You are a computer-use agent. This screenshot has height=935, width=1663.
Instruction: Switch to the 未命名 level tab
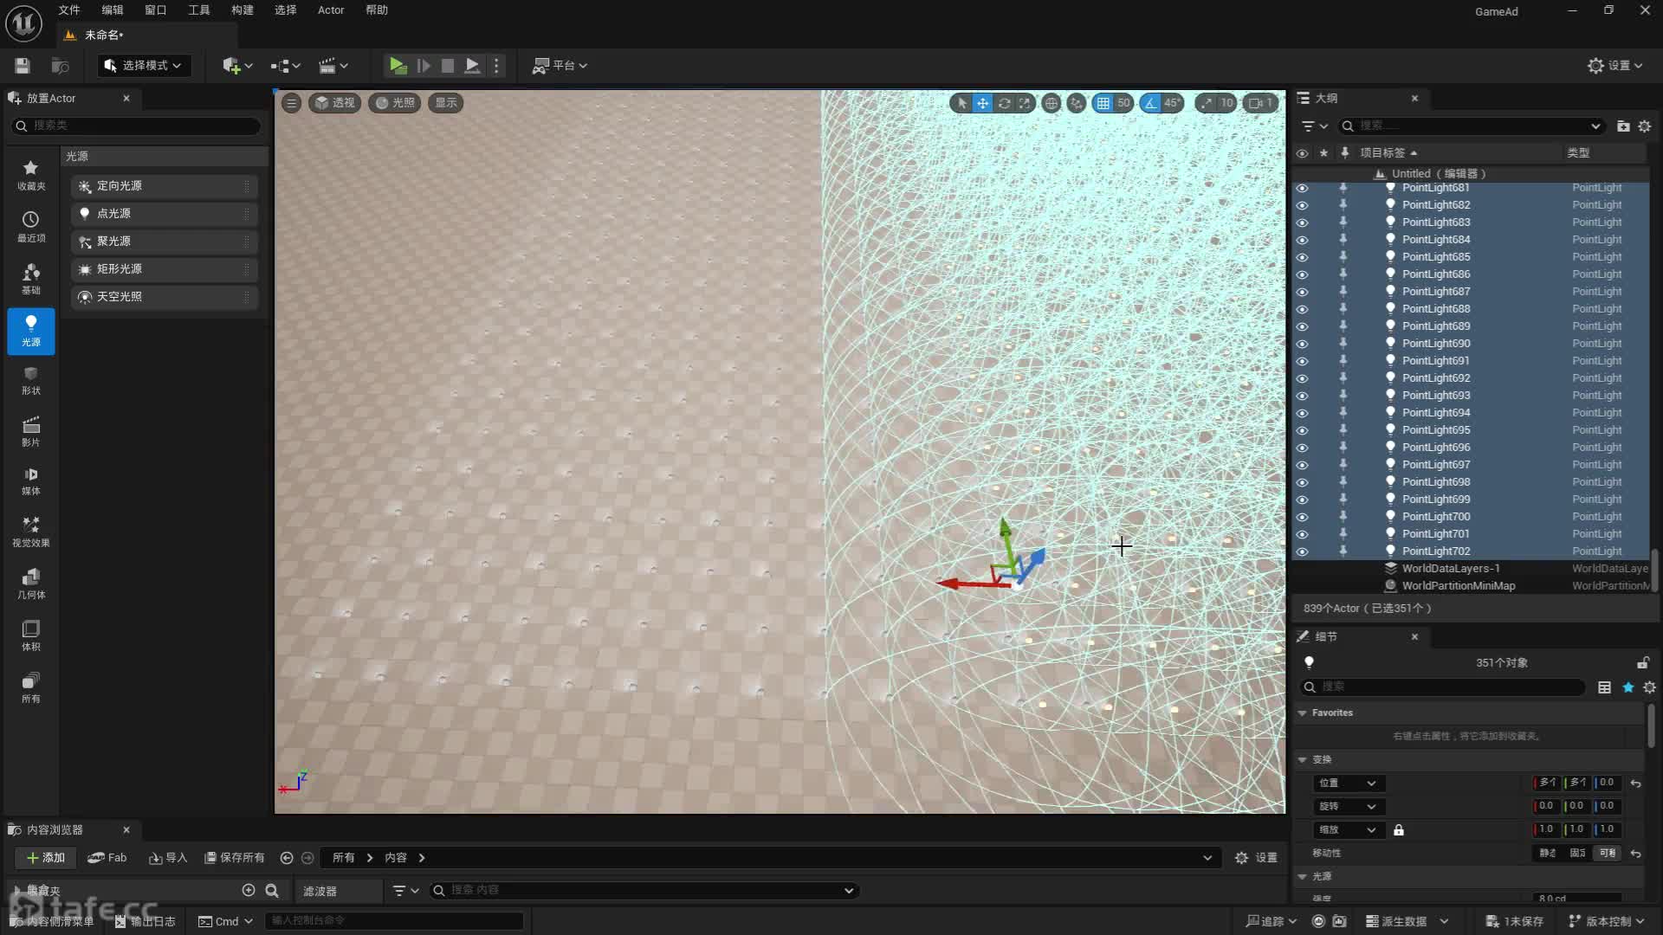pos(104,35)
